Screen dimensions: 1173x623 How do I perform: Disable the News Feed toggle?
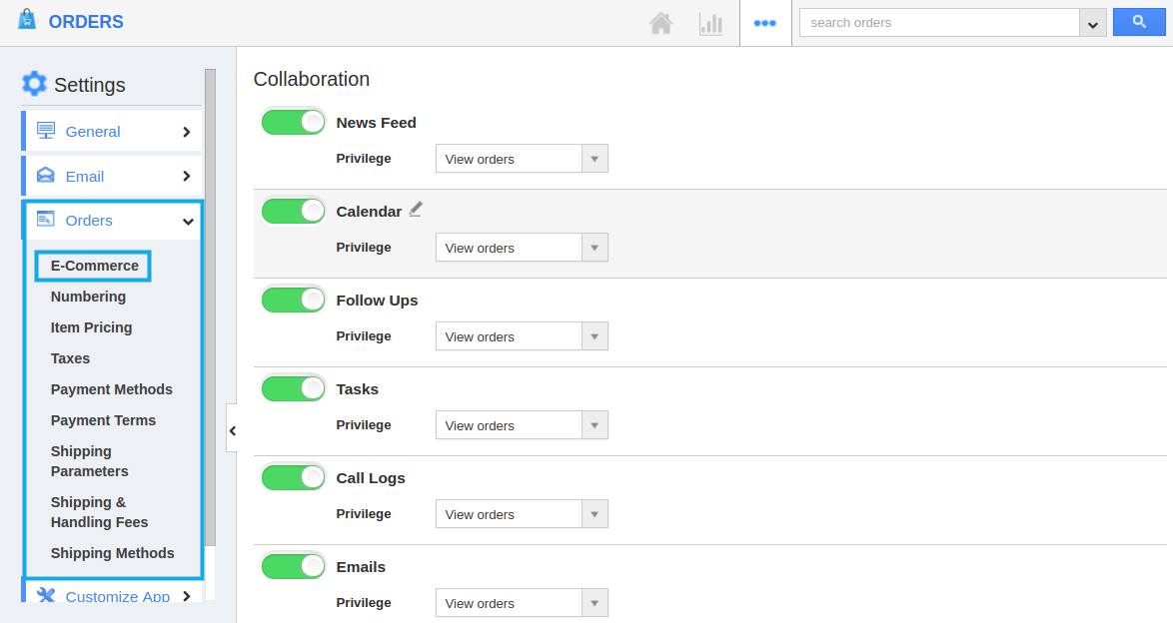pos(294,122)
